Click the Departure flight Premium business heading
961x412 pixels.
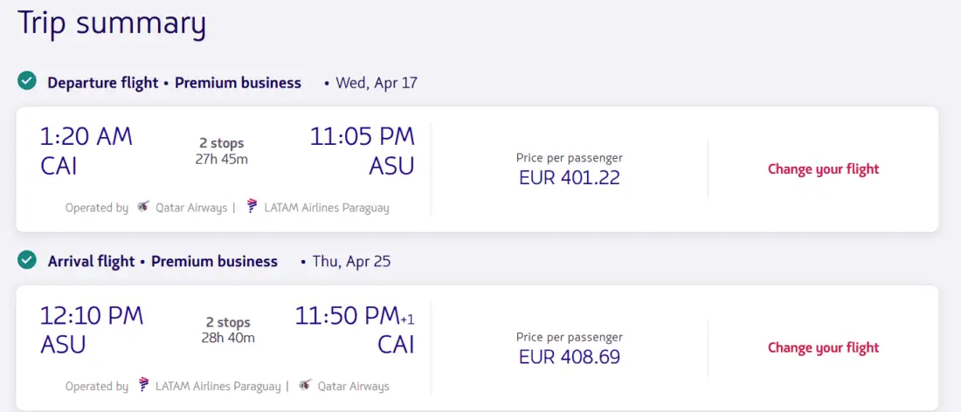pyautogui.click(x=174, y=83)
